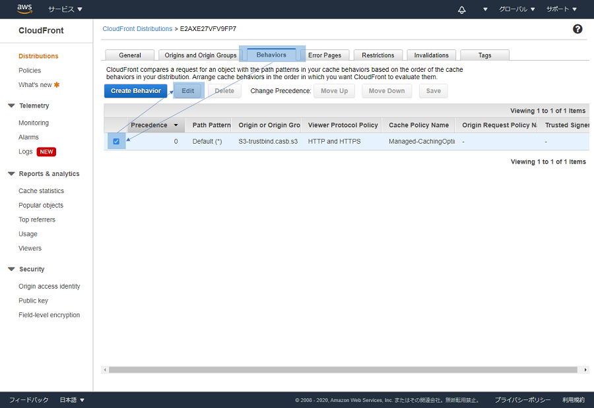Open the help question mark icon
This screenshot has width=594, height=408.
coord(577,29)
